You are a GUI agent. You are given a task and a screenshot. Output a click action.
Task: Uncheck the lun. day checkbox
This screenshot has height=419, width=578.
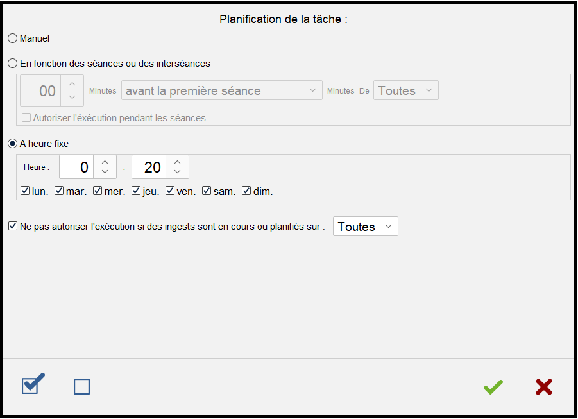pyautogui.click(x=25, y=191)
